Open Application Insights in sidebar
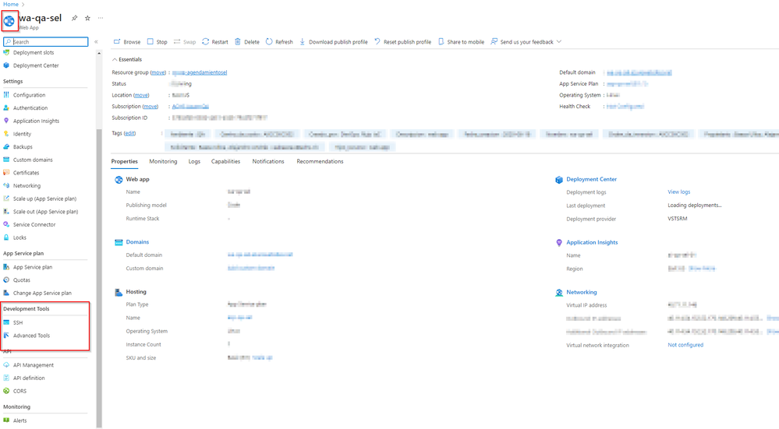 pyautogui.click(x=36, y=121)
